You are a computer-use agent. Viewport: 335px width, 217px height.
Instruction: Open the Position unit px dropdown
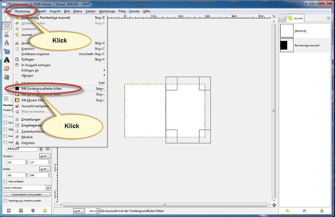tap(45, 156)
